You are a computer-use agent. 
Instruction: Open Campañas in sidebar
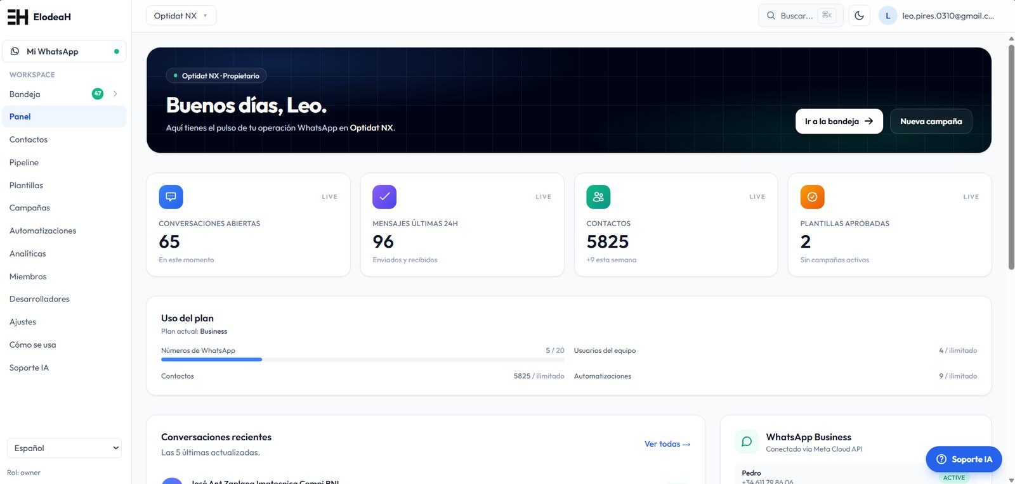coord(64,208)
